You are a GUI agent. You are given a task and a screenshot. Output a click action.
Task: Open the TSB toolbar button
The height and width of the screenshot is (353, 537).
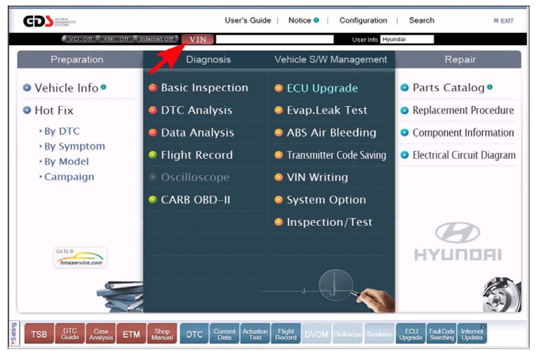point(39,334)
